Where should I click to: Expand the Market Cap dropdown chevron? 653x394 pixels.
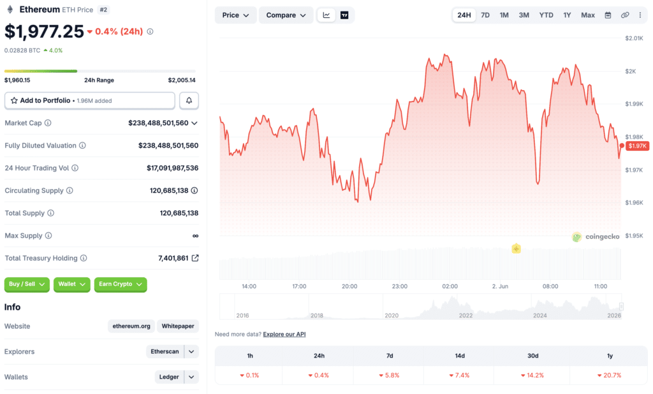pyautogui.click(x=194, y=123)
